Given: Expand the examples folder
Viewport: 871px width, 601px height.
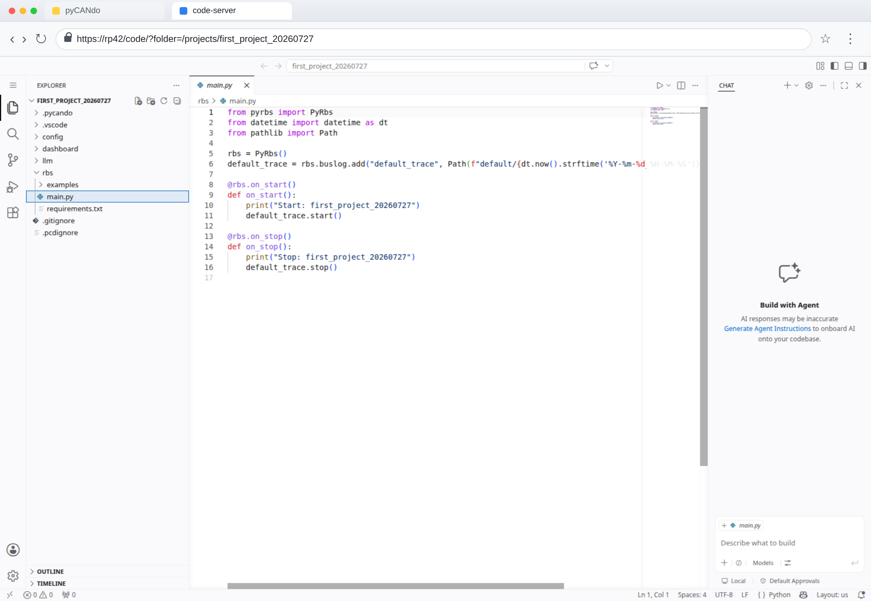Looking at the screenshot, I should 107,185.
